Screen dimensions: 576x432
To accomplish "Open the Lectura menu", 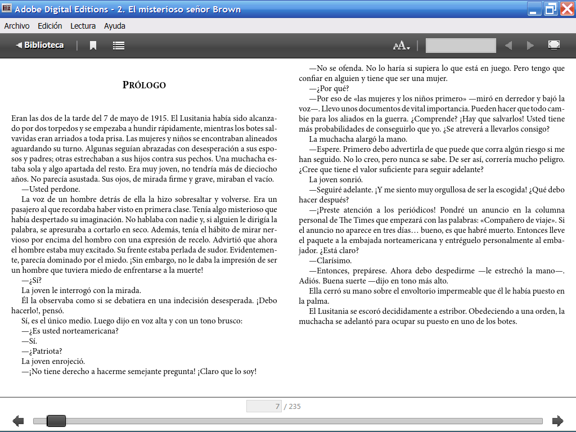I will 83,26.
